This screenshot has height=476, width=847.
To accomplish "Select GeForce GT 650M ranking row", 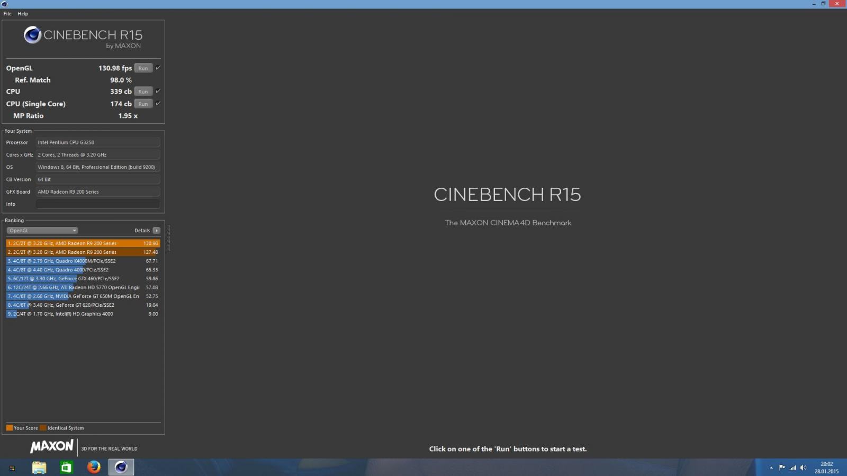I will (x=83, y=296).
